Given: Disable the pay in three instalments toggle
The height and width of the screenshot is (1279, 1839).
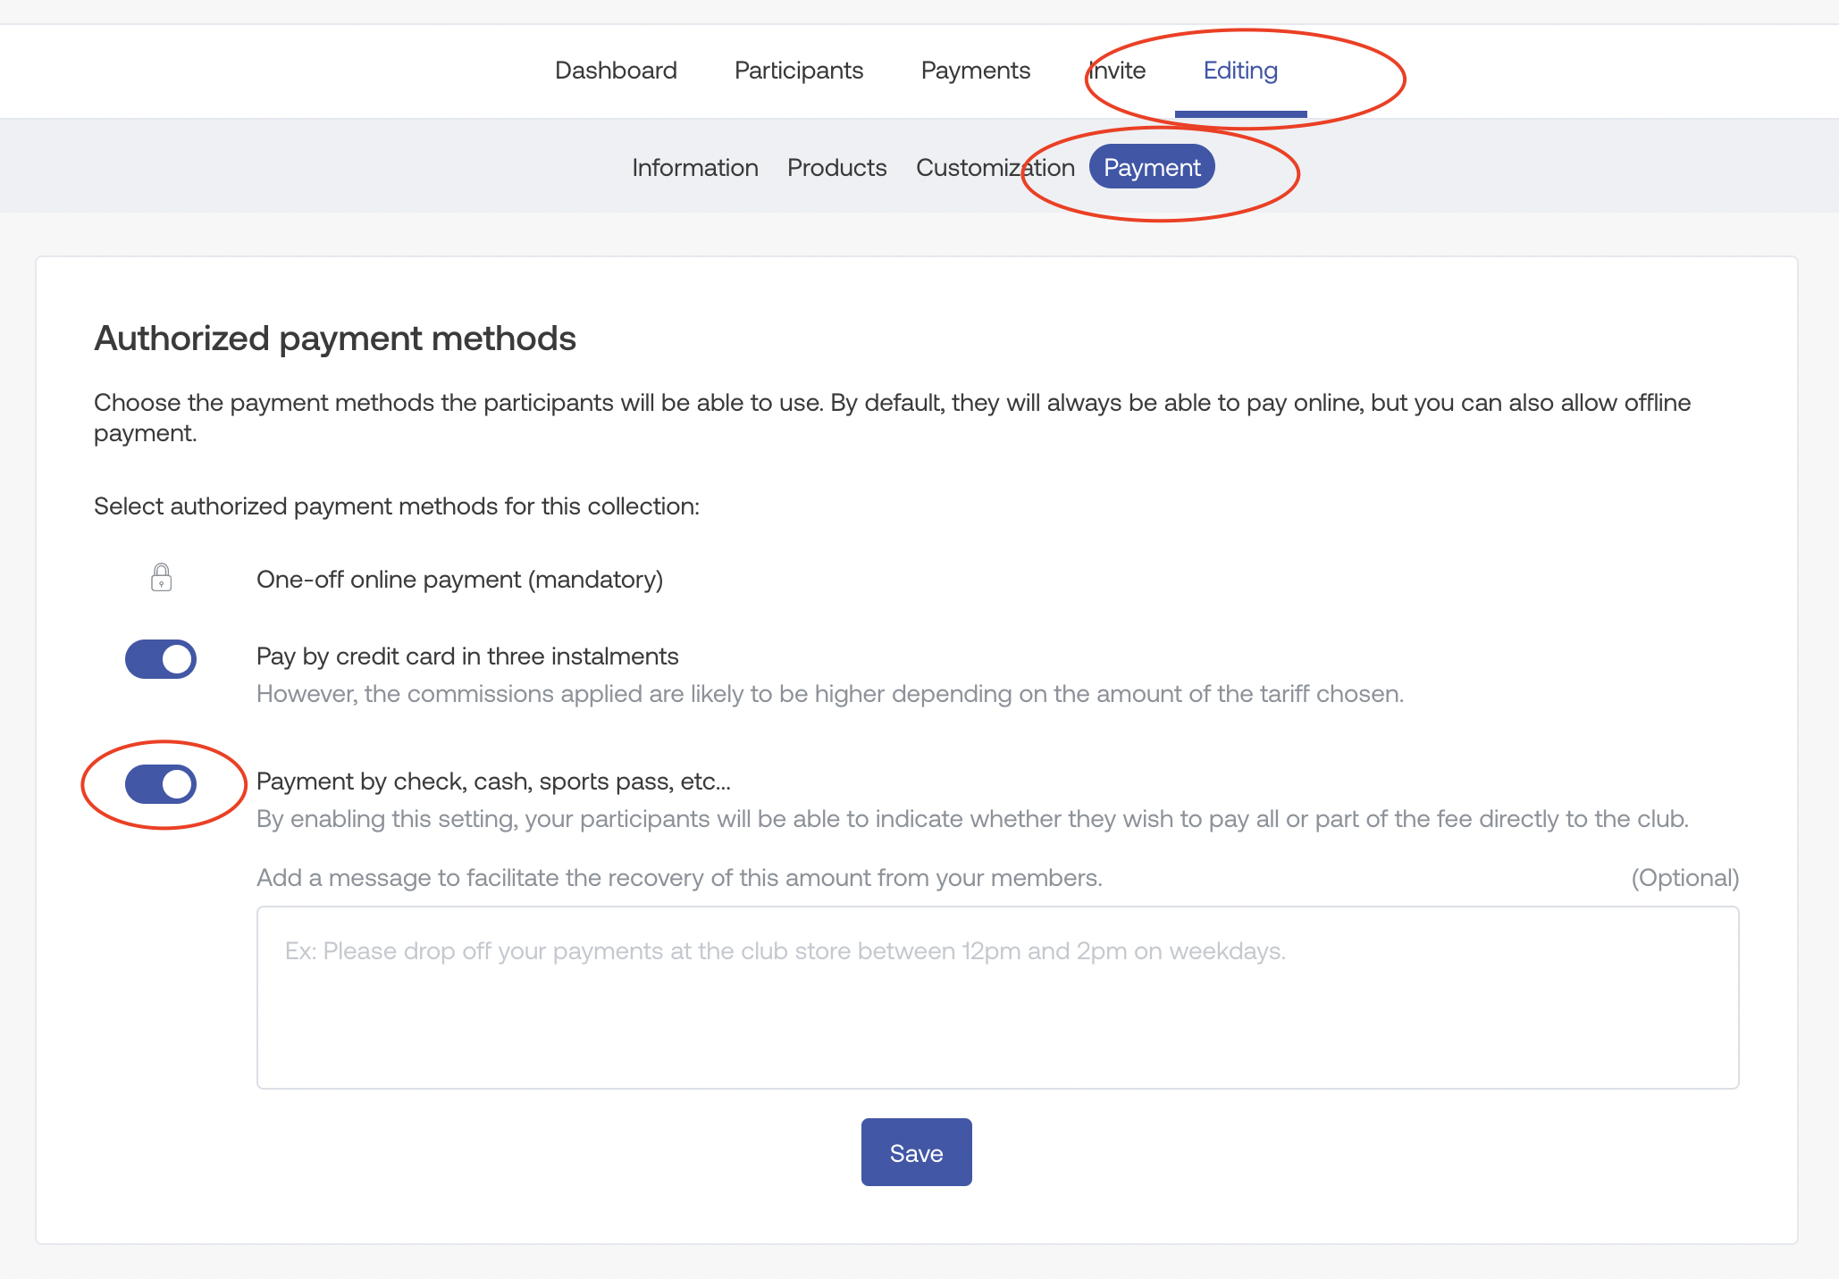Looking at the screenshot, I should [161, 659].
